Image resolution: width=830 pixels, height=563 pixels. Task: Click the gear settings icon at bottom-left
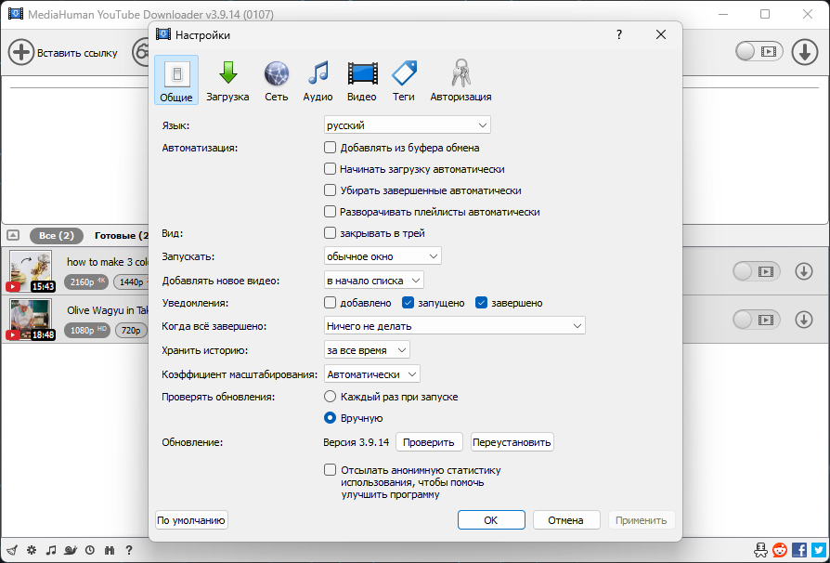32,550
